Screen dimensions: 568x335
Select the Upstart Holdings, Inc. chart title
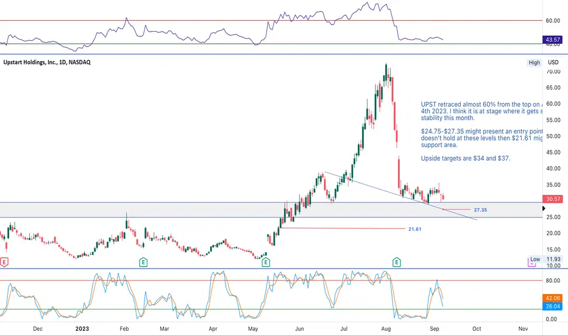[x=47, y=62]
